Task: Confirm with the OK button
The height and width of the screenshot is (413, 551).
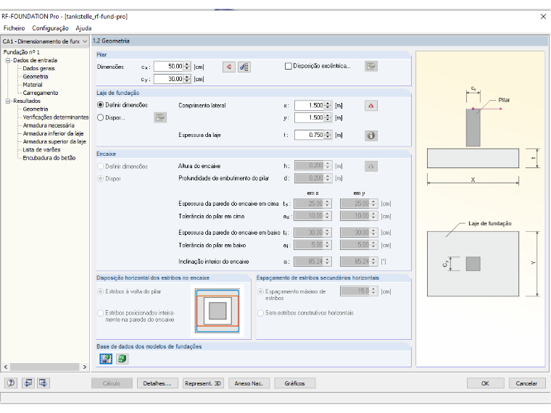Action: click(485, 383)
